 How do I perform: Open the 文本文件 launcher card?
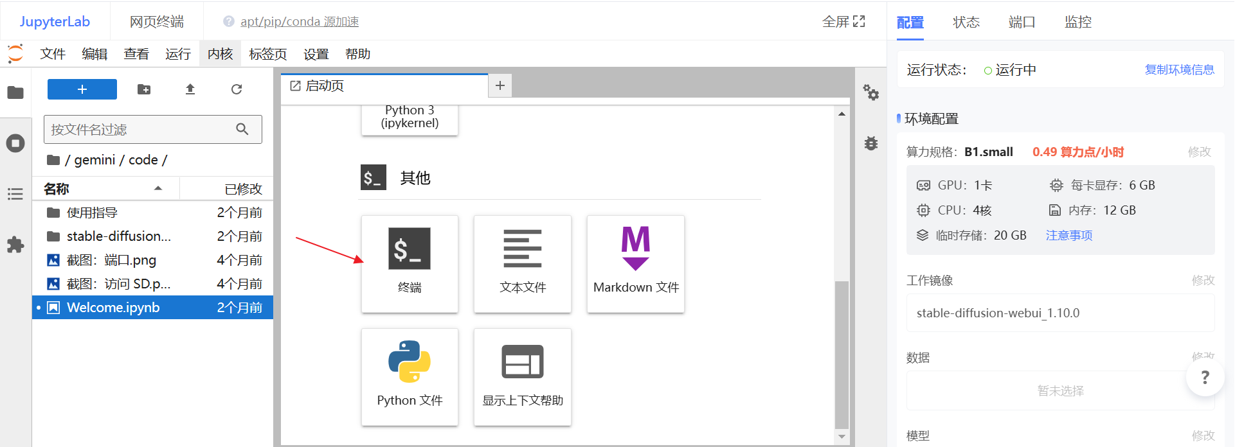[522, 263]
